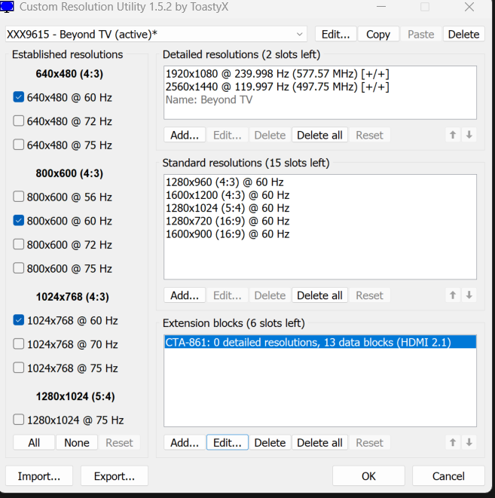Enable 800x600 @ 75 Hz resolution

19,269
